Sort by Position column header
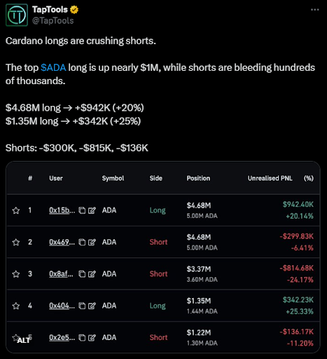Viewport: 327px width, 359px height. pyautogui.click(x=198, y=178)
